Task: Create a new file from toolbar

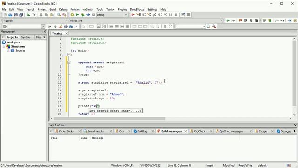Action: [x=5, y=14]
